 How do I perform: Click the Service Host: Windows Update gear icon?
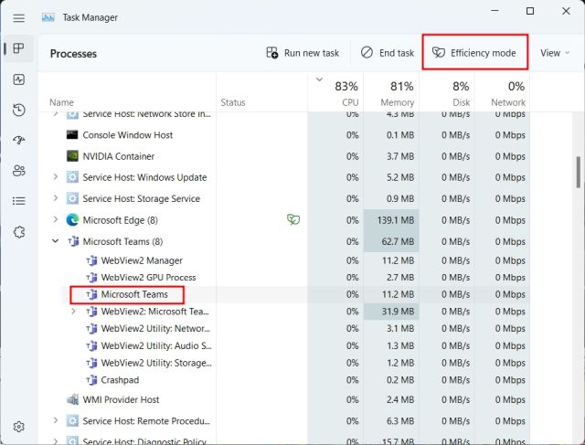coord(72,177)
